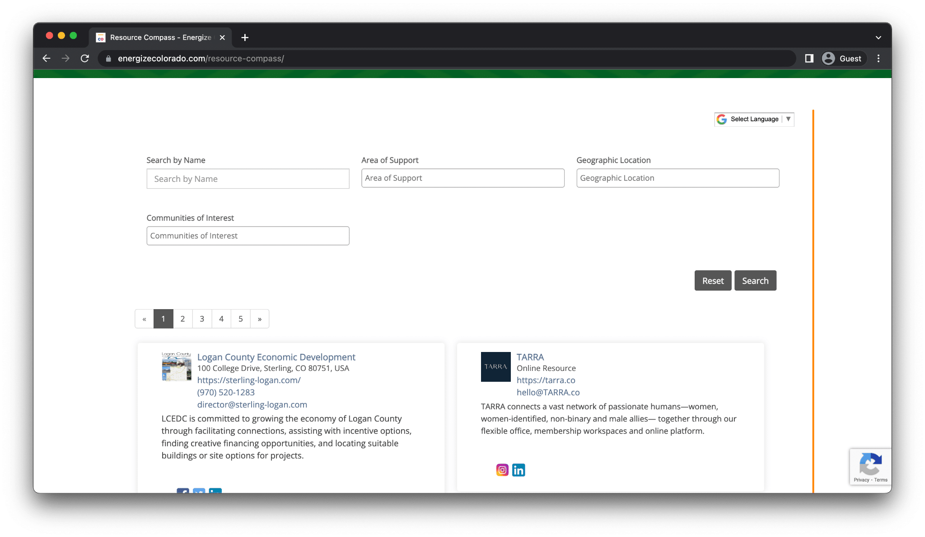925x537 pixels.
Task: Select the Resource Compass browser tab
Action: (x=160, y=37)
